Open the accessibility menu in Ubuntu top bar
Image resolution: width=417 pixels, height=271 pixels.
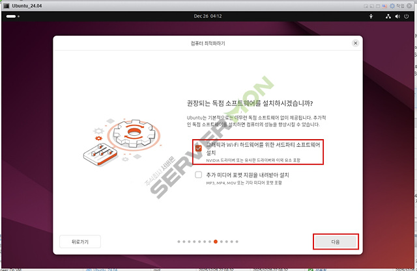click(x=371, y=16)
